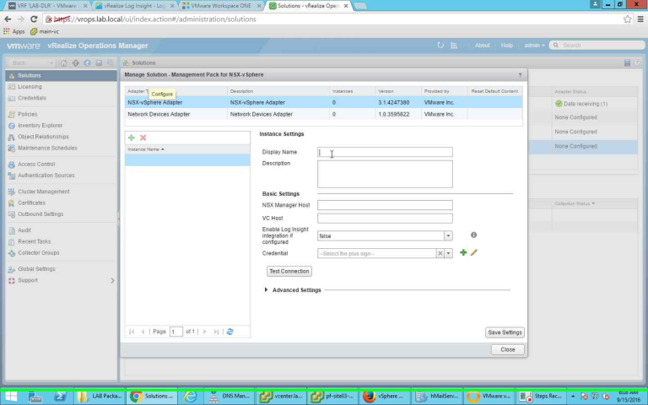Screen dimensions: 648x405
Task: Open Log Insight integration dropdown
Action: coord(448,235)
